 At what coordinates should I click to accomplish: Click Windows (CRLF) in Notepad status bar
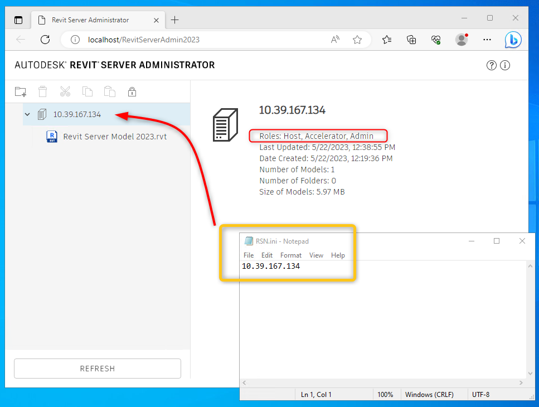[429, 395]
